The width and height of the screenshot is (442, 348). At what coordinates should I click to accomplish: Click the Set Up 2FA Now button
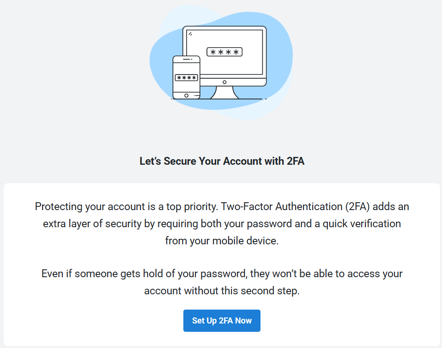click(222, 321)
